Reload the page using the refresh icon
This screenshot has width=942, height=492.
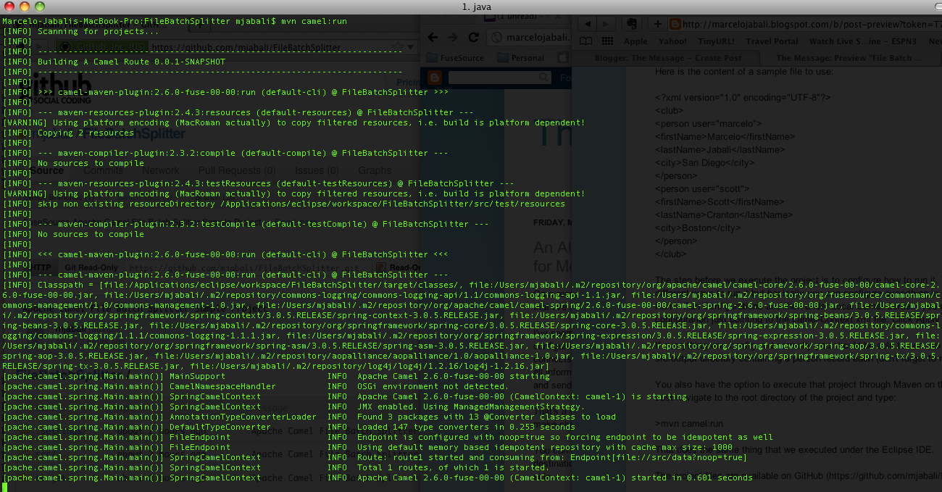point(474,37)
